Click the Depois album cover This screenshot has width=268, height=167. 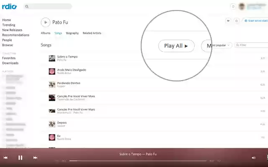[52, 124]
